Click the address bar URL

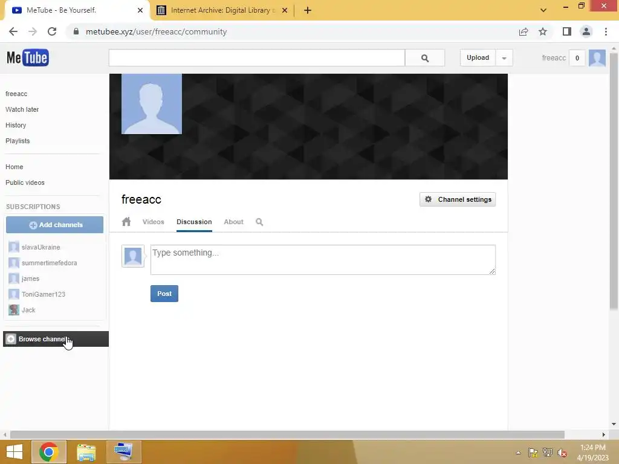pyautogui.click(x=157, y=31)
